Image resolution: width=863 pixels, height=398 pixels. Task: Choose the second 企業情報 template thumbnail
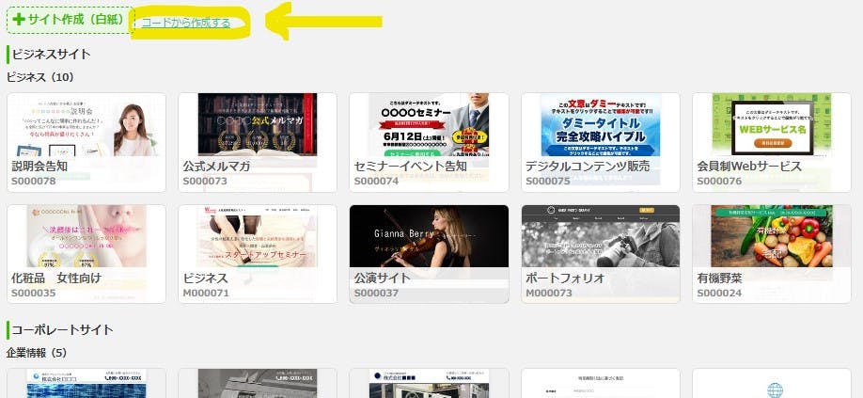coord(258,384)
